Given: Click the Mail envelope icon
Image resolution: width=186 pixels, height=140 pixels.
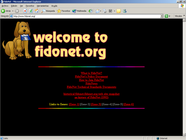Looking at the screenshot, I should click(x=98, y=11).
